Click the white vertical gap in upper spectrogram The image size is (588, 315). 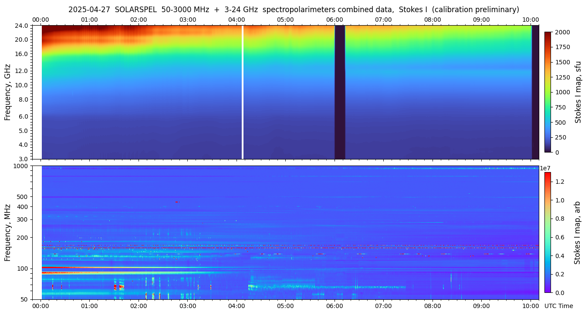click(x=243, y=92)
